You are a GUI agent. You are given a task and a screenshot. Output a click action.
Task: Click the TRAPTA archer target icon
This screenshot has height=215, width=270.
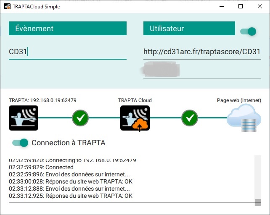(24, 118)
